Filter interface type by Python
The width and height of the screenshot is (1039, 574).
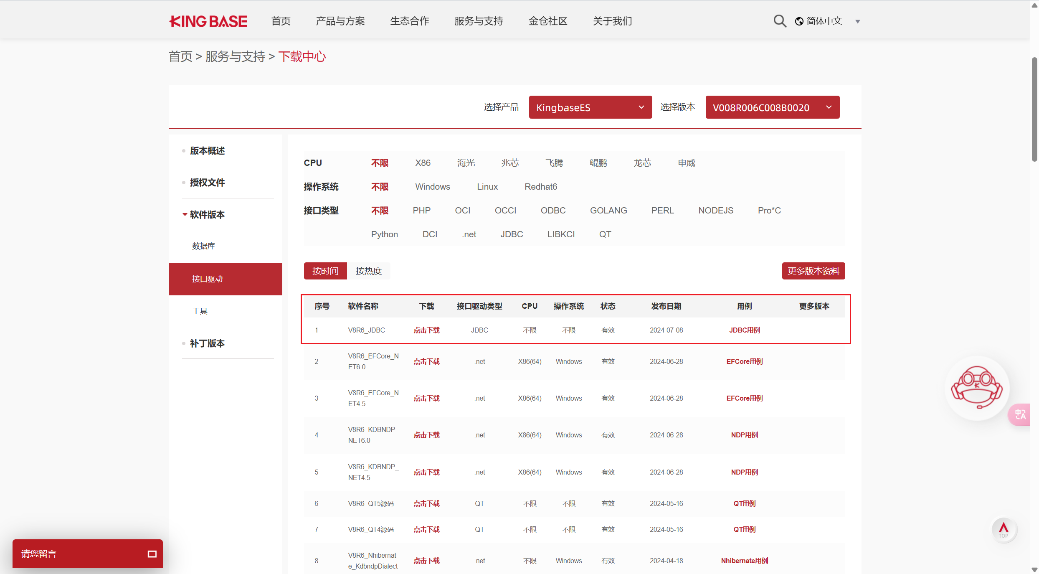coord(384,234)
